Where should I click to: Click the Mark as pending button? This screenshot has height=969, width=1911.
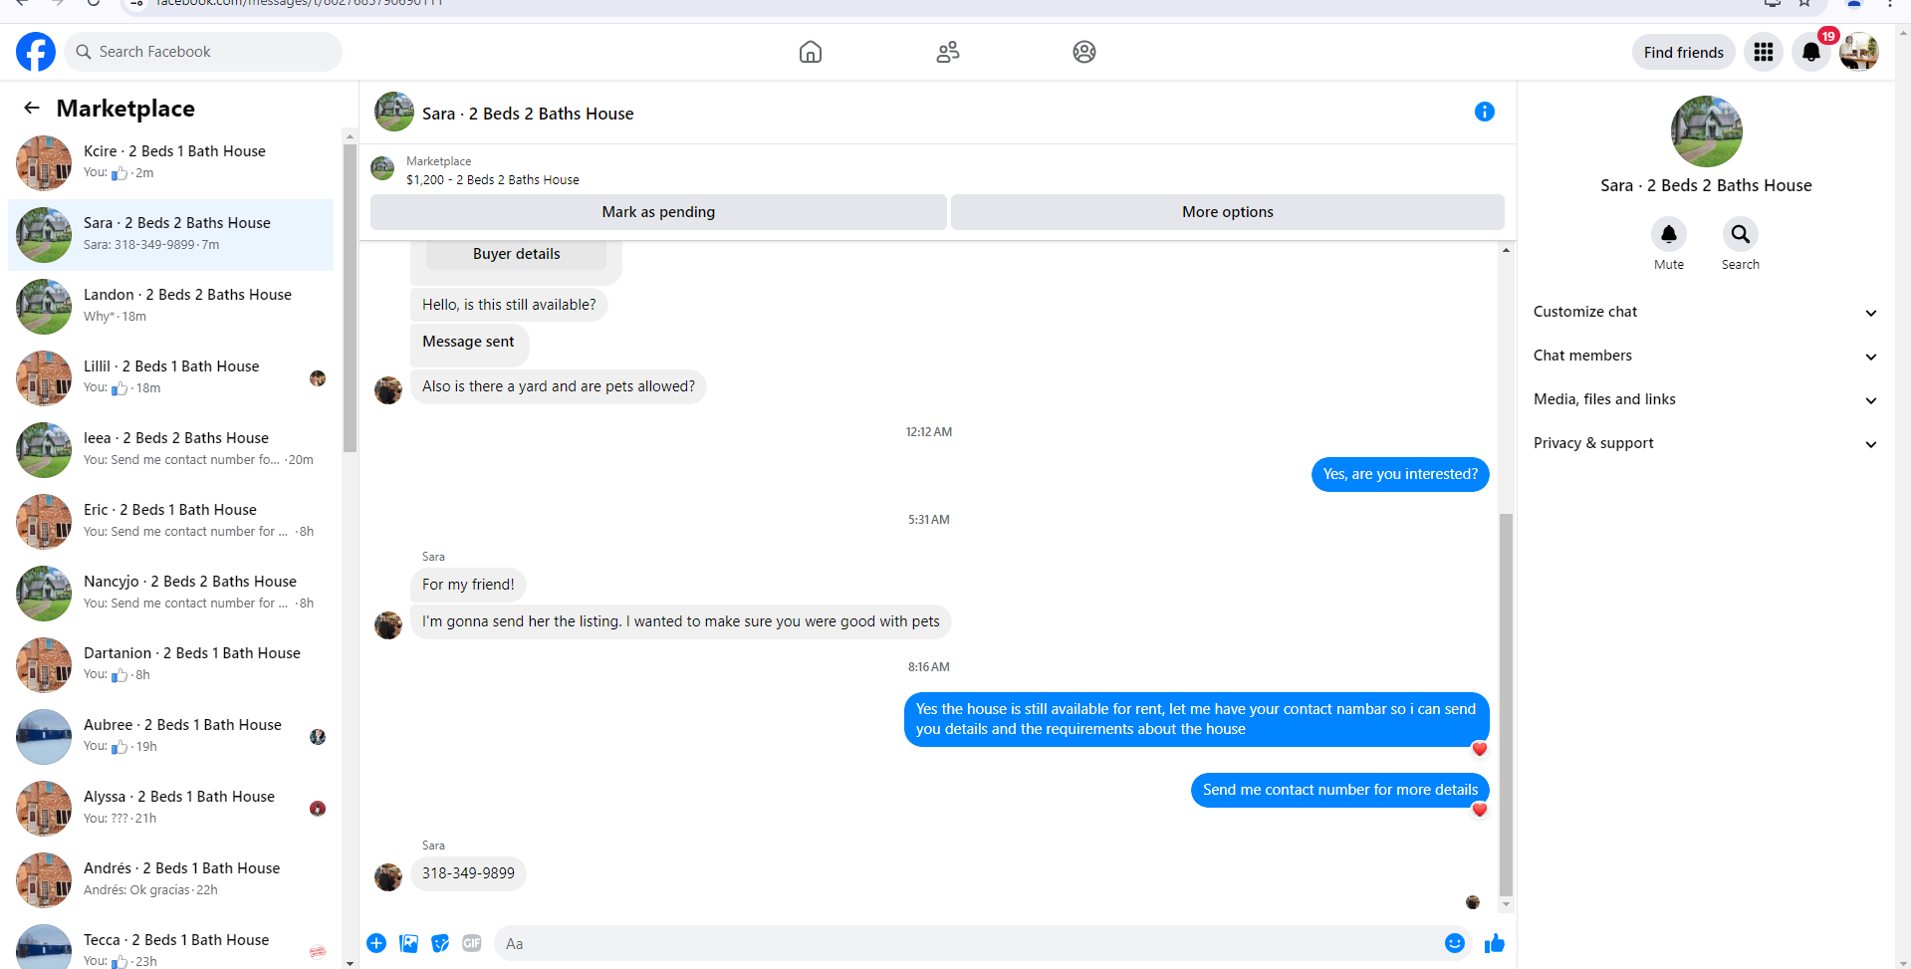(658, 212)
